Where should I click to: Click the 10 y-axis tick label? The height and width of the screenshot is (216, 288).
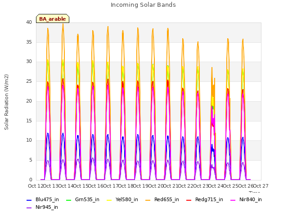click(29, 140)
